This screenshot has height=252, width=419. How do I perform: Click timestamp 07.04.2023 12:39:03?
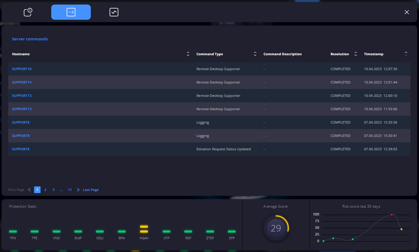coord(381,149)
